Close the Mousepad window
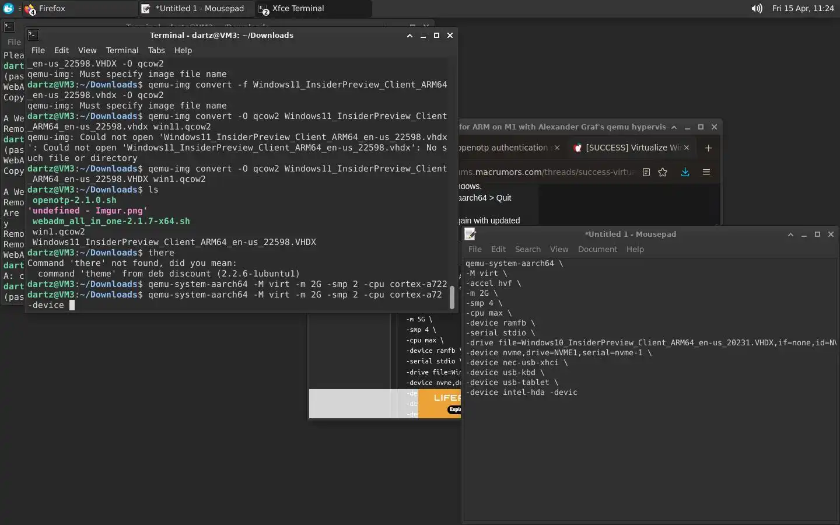The width and height of the screenshot is (840, 525). [831, 235]
